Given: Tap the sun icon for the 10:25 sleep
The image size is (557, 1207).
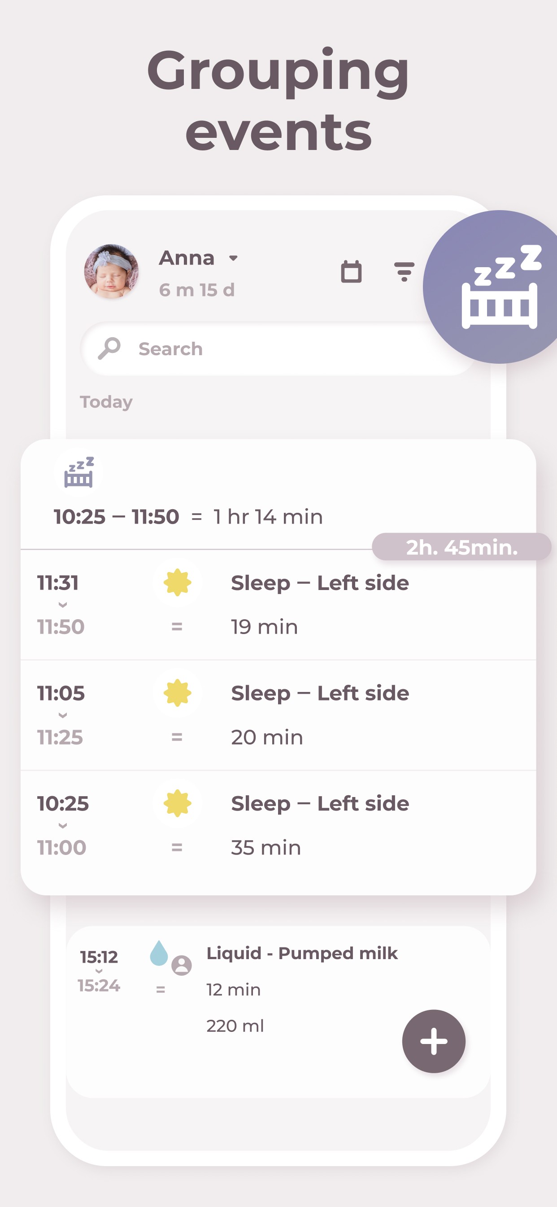Looking at the screenshot, I should click(177, 803).
